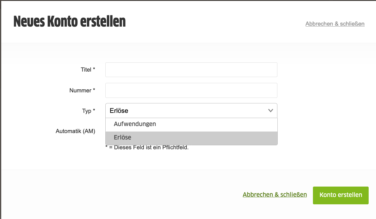Click the Automatik (AM) label
The image size is (376, 219).
click(x=75, y=131)
